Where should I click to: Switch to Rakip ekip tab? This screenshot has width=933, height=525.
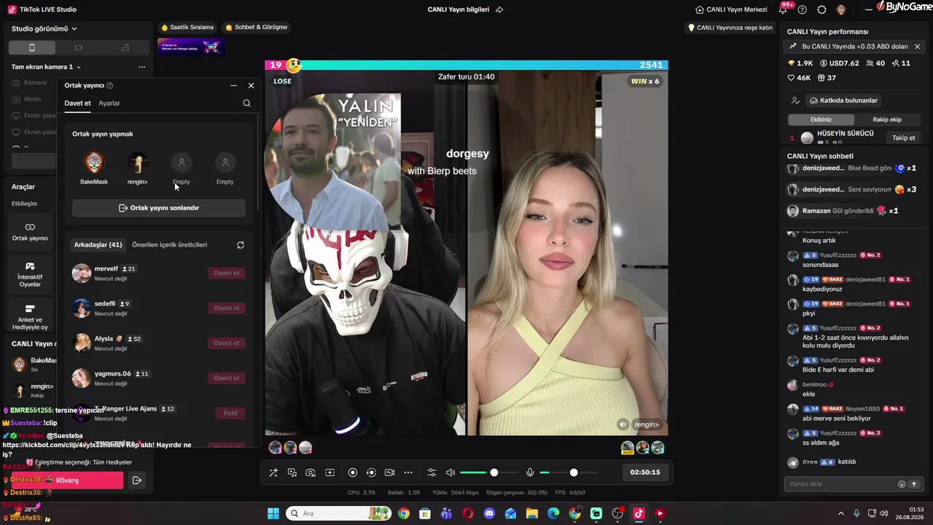click(x=887, y=120)
